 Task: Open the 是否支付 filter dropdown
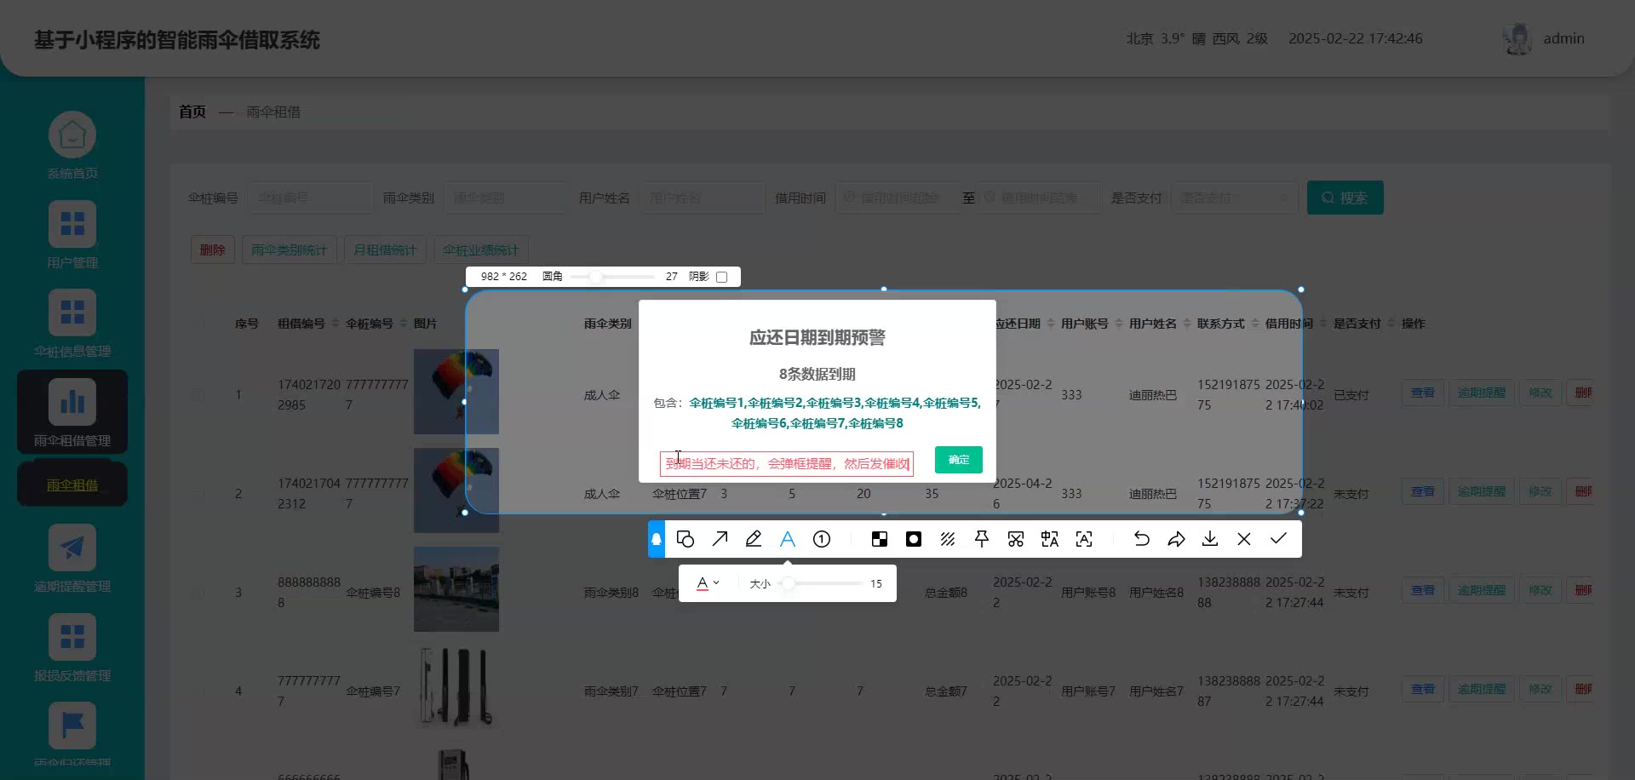(1234, 198)
